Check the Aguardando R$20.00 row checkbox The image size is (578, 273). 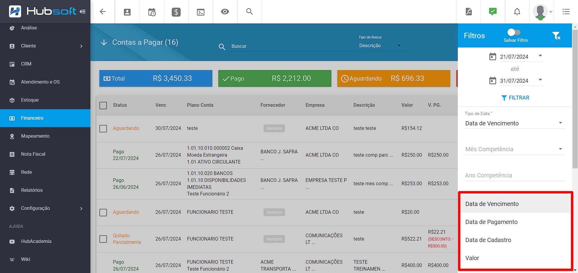pos(103,212)
